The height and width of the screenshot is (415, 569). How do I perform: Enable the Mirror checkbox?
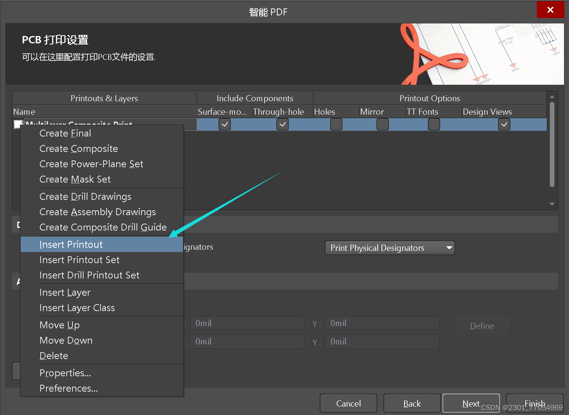point(383,124)
